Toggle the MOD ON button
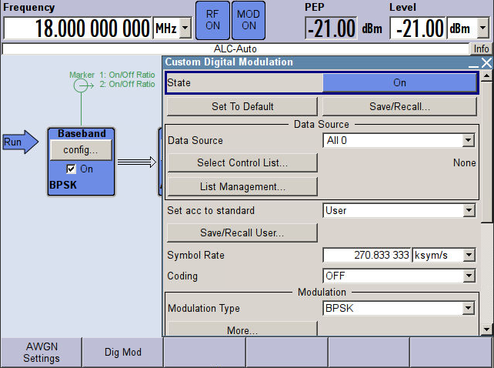Screen dimensions: 494x368 point(248,20)
